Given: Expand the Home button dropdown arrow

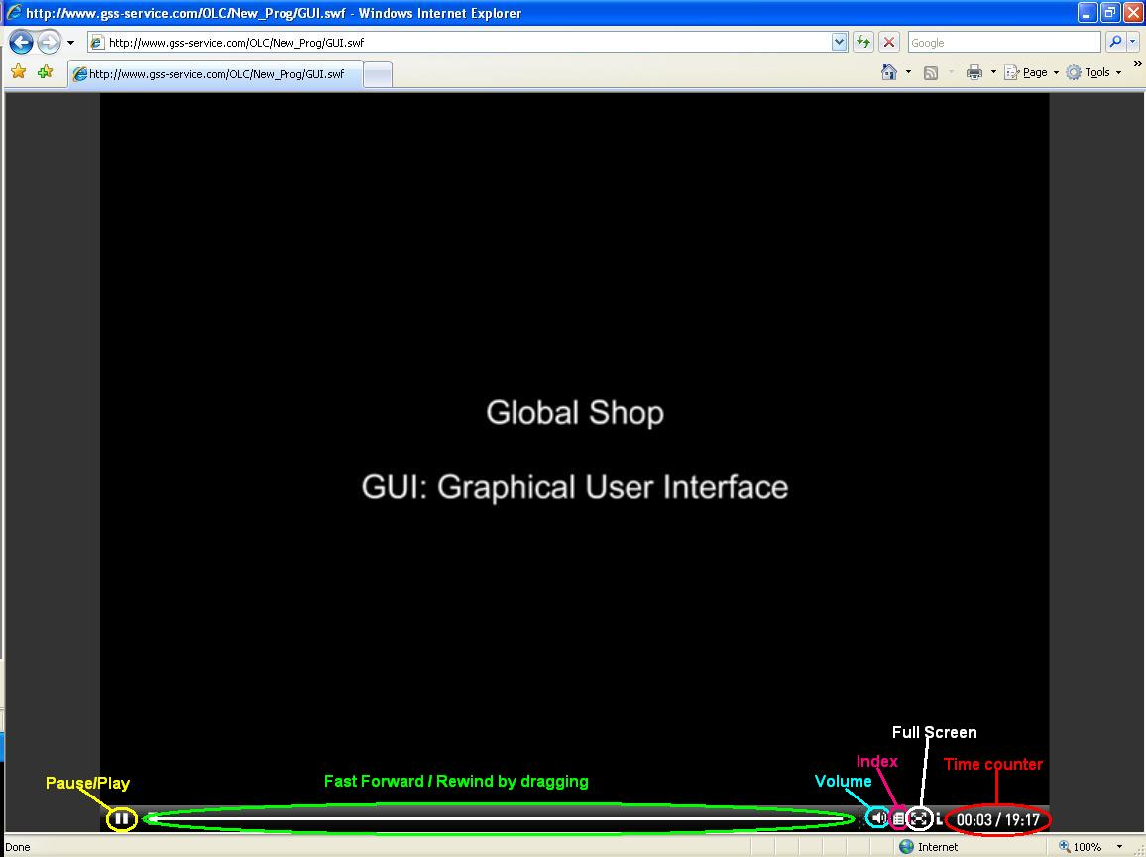Looking at the screenshot, I should pos(908,72).
